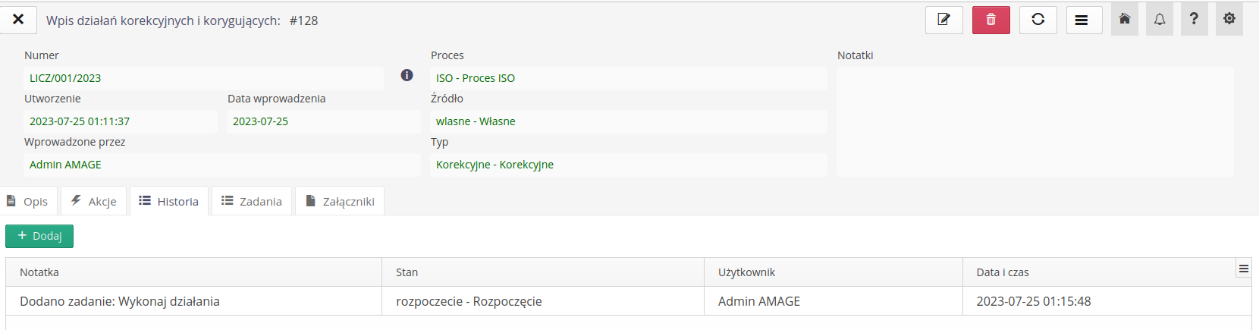Image resolution: width=1259 pixels, height=330 pixels.
Task: Click the edit entry pencil icon
Action: coord(943,20)
